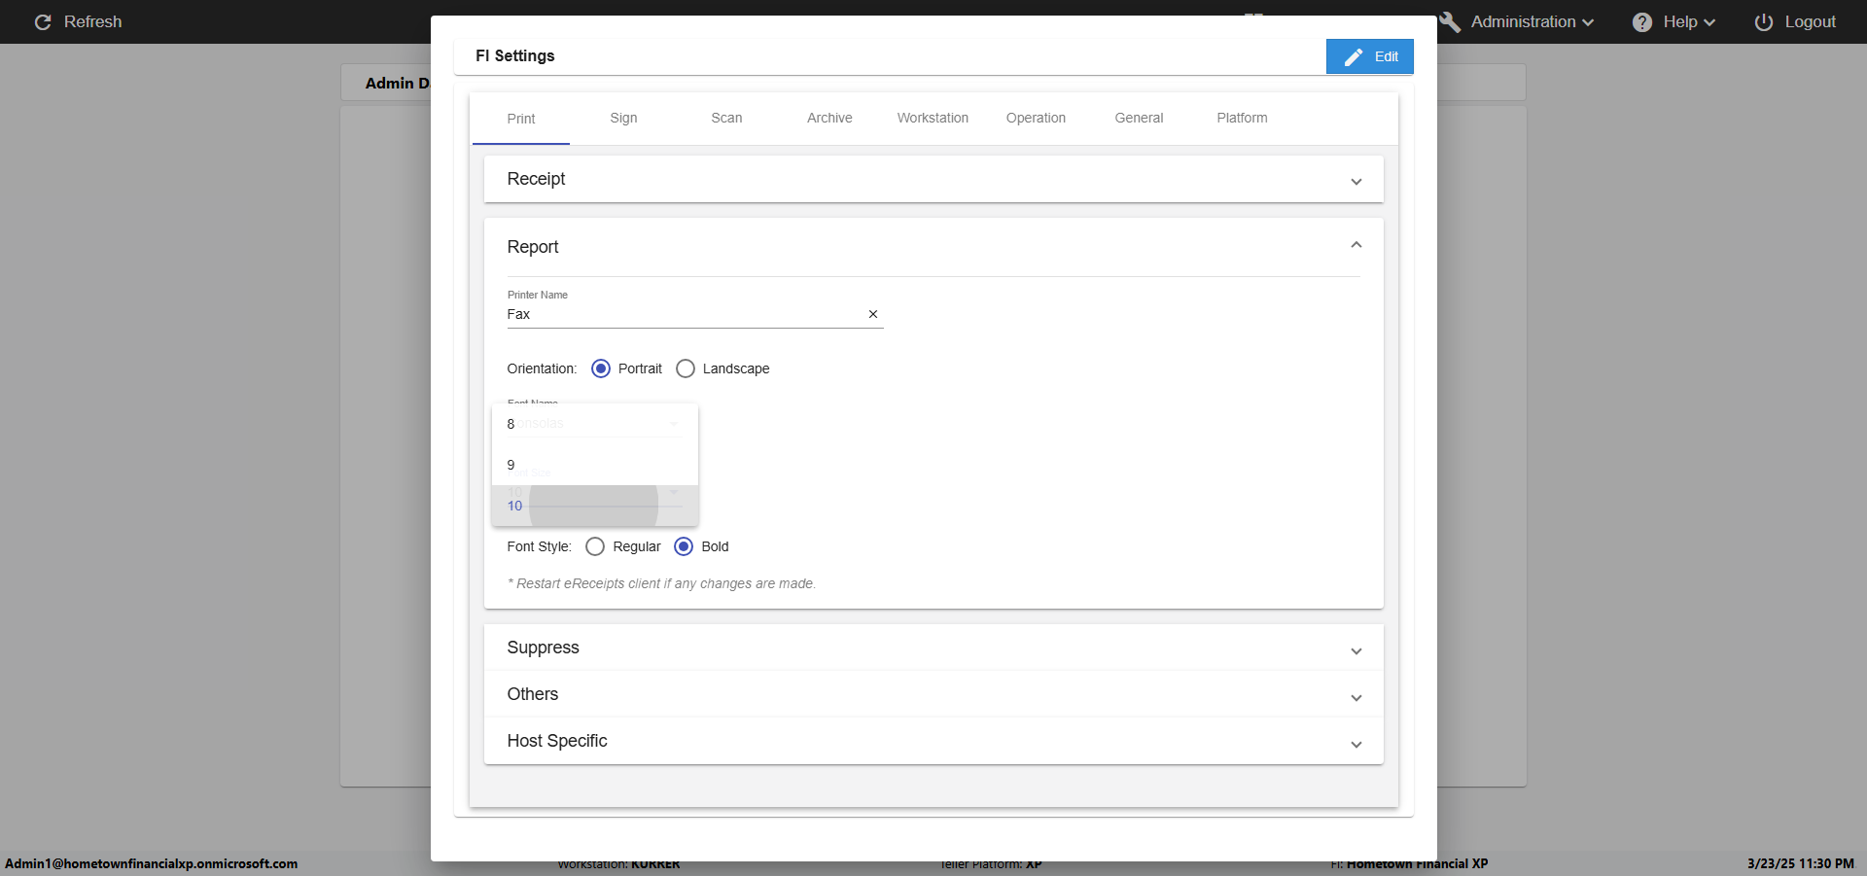
Task: Select Portrait orientation
Action: tap(601, 368)
